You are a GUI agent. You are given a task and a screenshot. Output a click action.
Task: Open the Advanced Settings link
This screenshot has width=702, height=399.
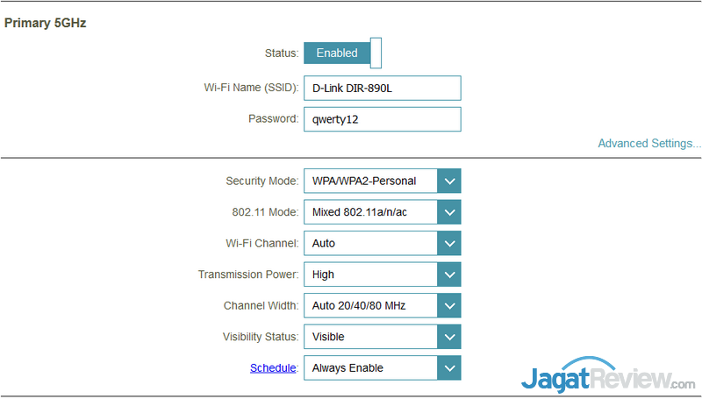coord(648,143)
